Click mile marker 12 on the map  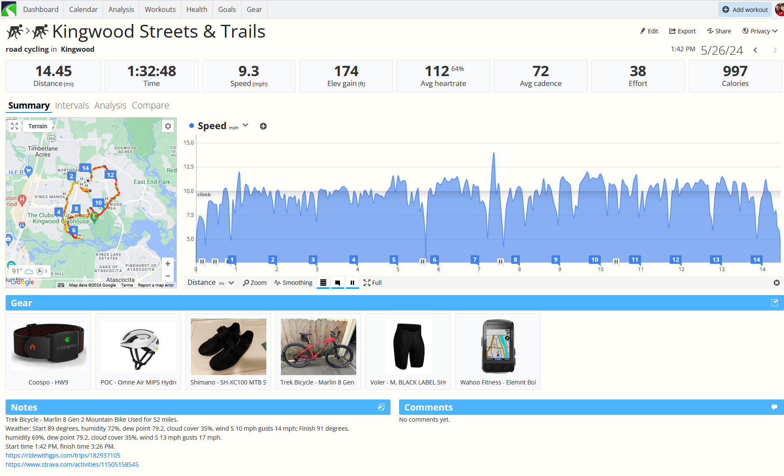[x=110, y=174]
